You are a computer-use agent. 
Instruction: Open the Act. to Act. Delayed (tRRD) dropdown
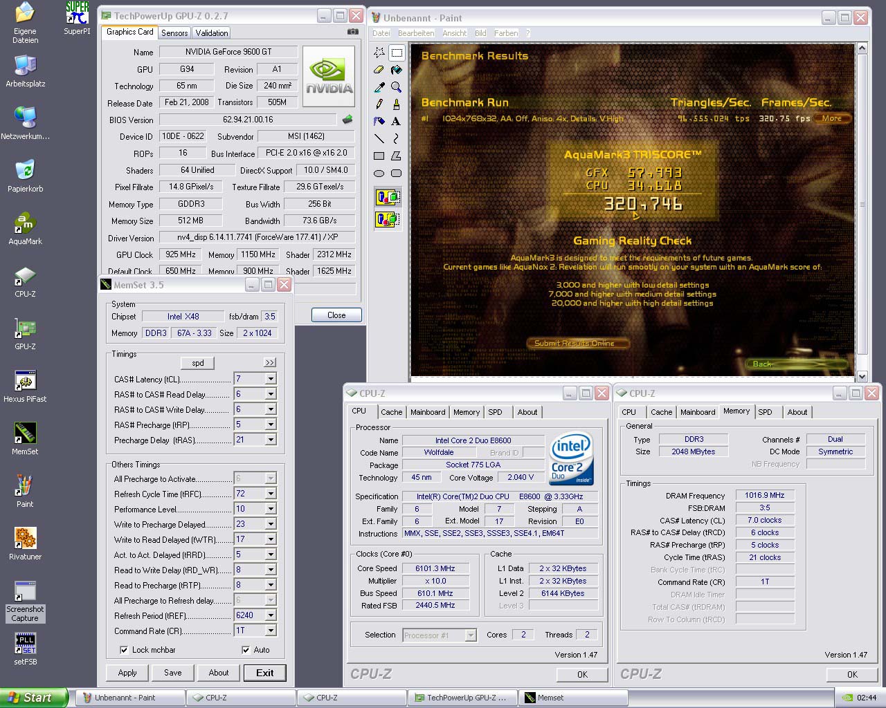(271, 555)
